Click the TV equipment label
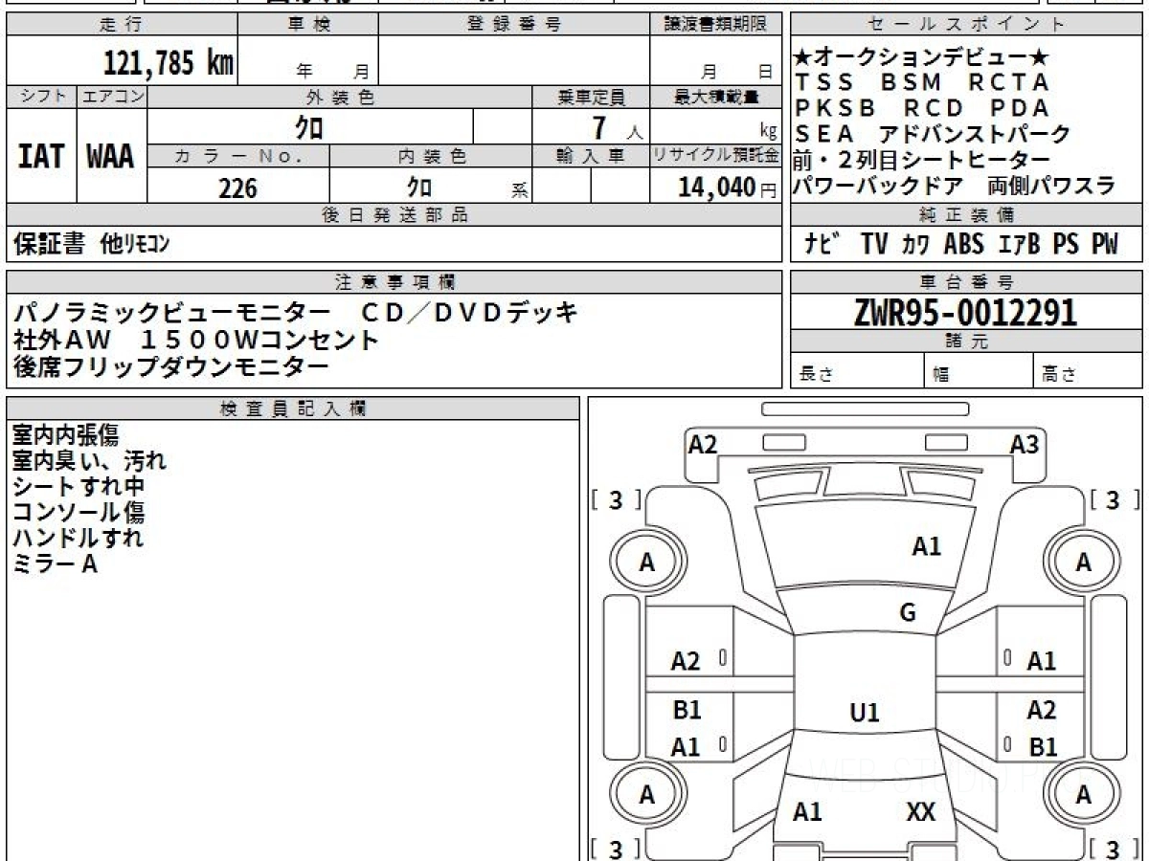This screenshot has height=861, width=1149. pyautogui.click(x=873, y=244)
